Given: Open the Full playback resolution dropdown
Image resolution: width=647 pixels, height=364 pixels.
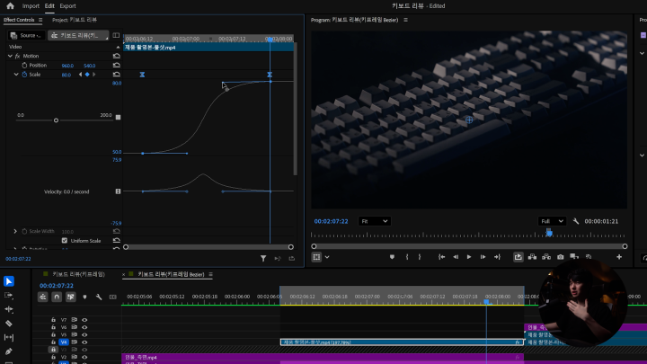Looking at the screenshot, I should click(552, 221).
